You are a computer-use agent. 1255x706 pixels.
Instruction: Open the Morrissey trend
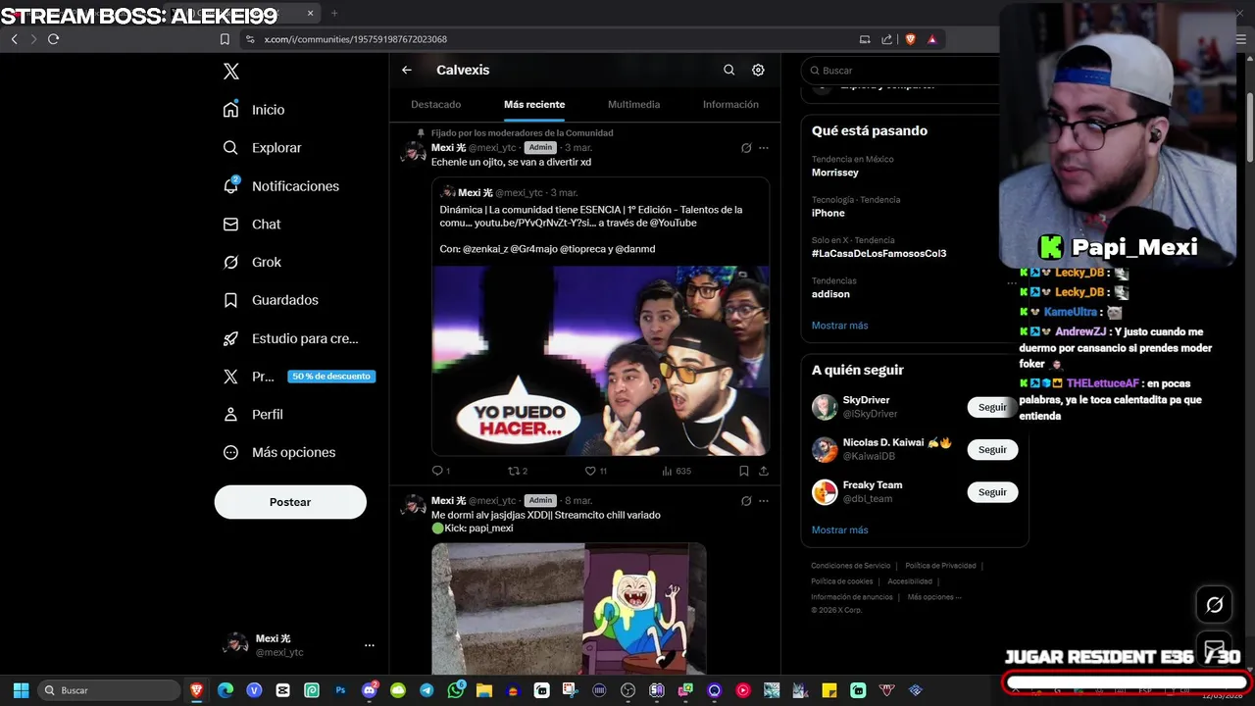834,173
